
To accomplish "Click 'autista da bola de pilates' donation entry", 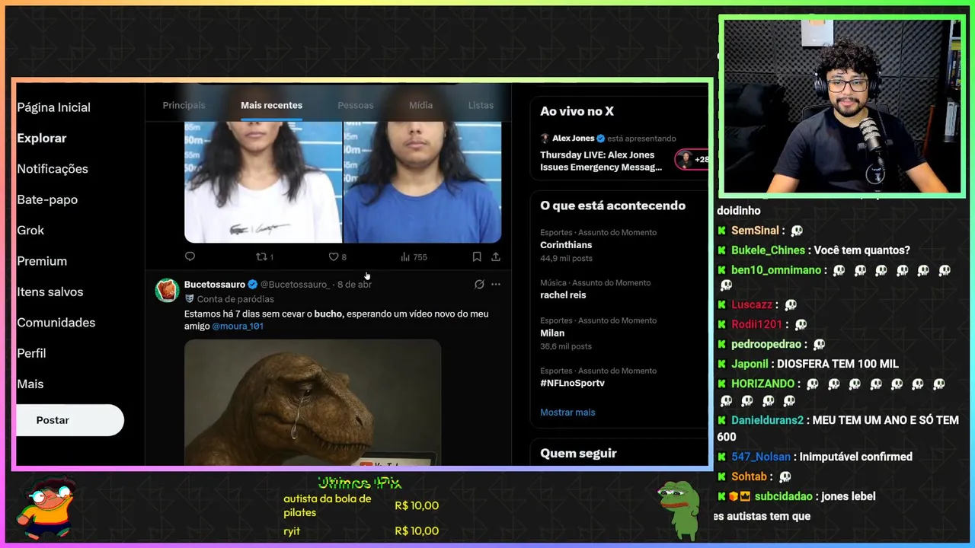I will [x=361, y=505].
